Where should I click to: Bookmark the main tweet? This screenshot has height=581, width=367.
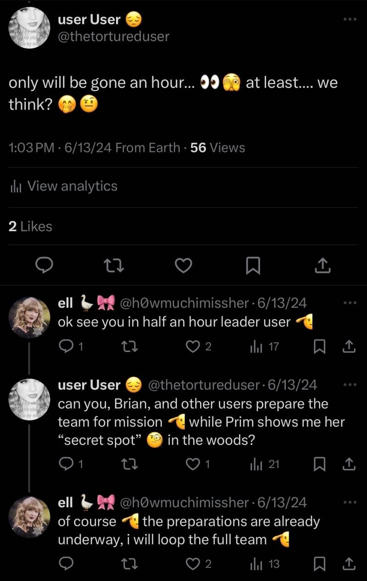(x=253, y=265)
